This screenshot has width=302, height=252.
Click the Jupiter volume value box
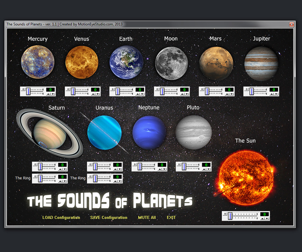pos(274,90)
